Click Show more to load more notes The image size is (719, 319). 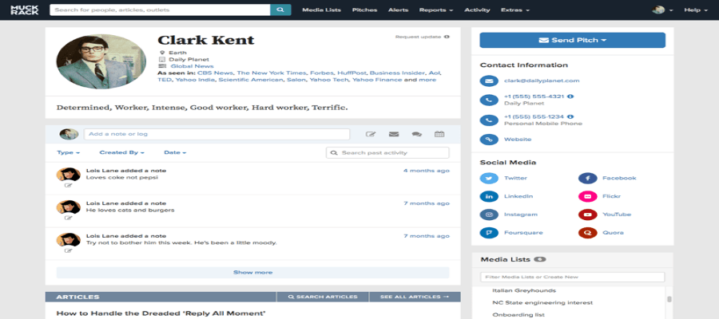pyautogui.click(x=252, y=272)
